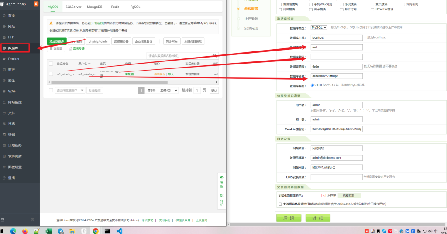
Task: Open WAF in the sidebar
Action: pyautogui.click(x=12, y=91)
